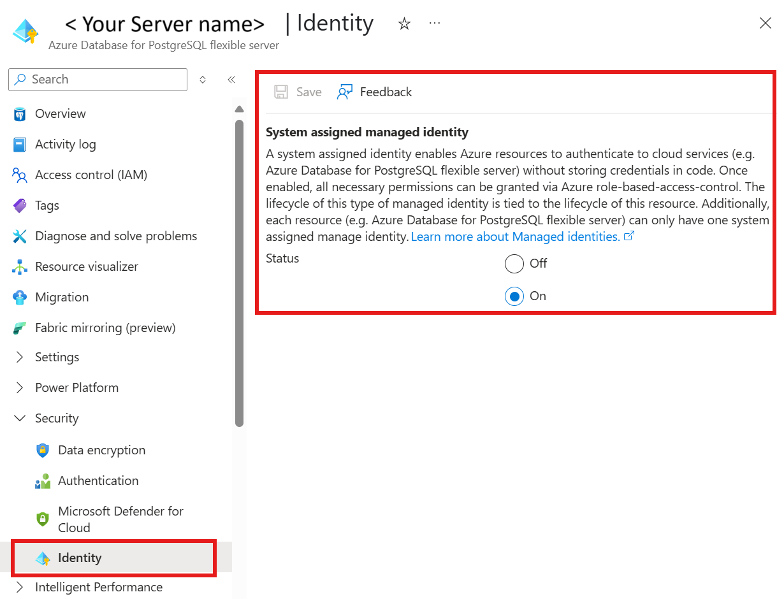Click the magnifier icon in Search box

pyautogui.click(x=20, y=79)
